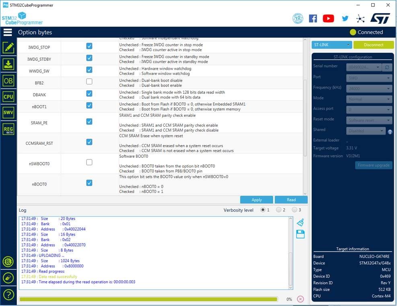Select verbosity level 2
Screen dimensions: 397x306
tap(278, 210)
